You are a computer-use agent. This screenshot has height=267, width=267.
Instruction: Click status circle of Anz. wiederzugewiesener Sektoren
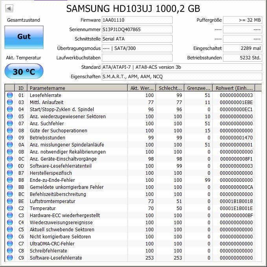tap(10, 116)
